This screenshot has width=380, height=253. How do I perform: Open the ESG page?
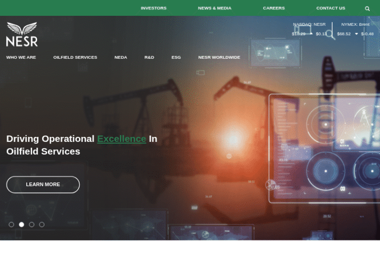(176, 57)
